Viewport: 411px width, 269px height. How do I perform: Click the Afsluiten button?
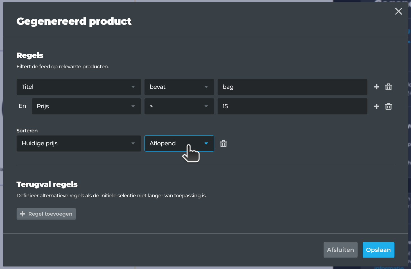[340, 250]
